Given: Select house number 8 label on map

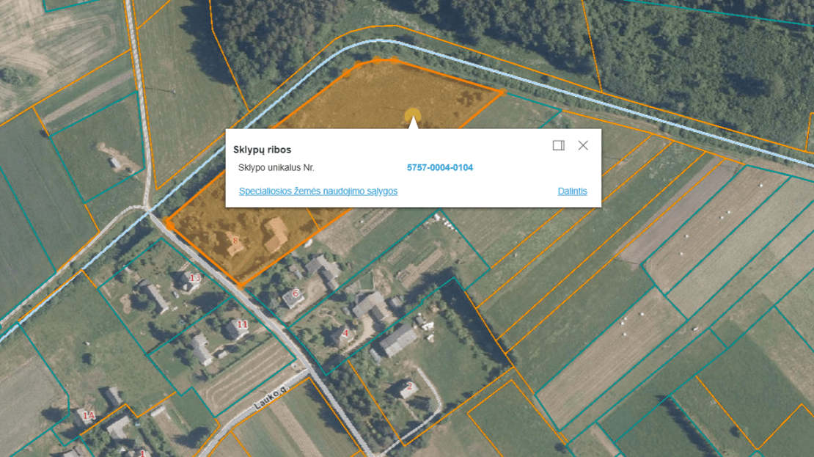Looking at the screenshot, I should 235,241.
